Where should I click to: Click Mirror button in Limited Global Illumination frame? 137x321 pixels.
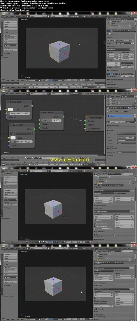(10, 261)
